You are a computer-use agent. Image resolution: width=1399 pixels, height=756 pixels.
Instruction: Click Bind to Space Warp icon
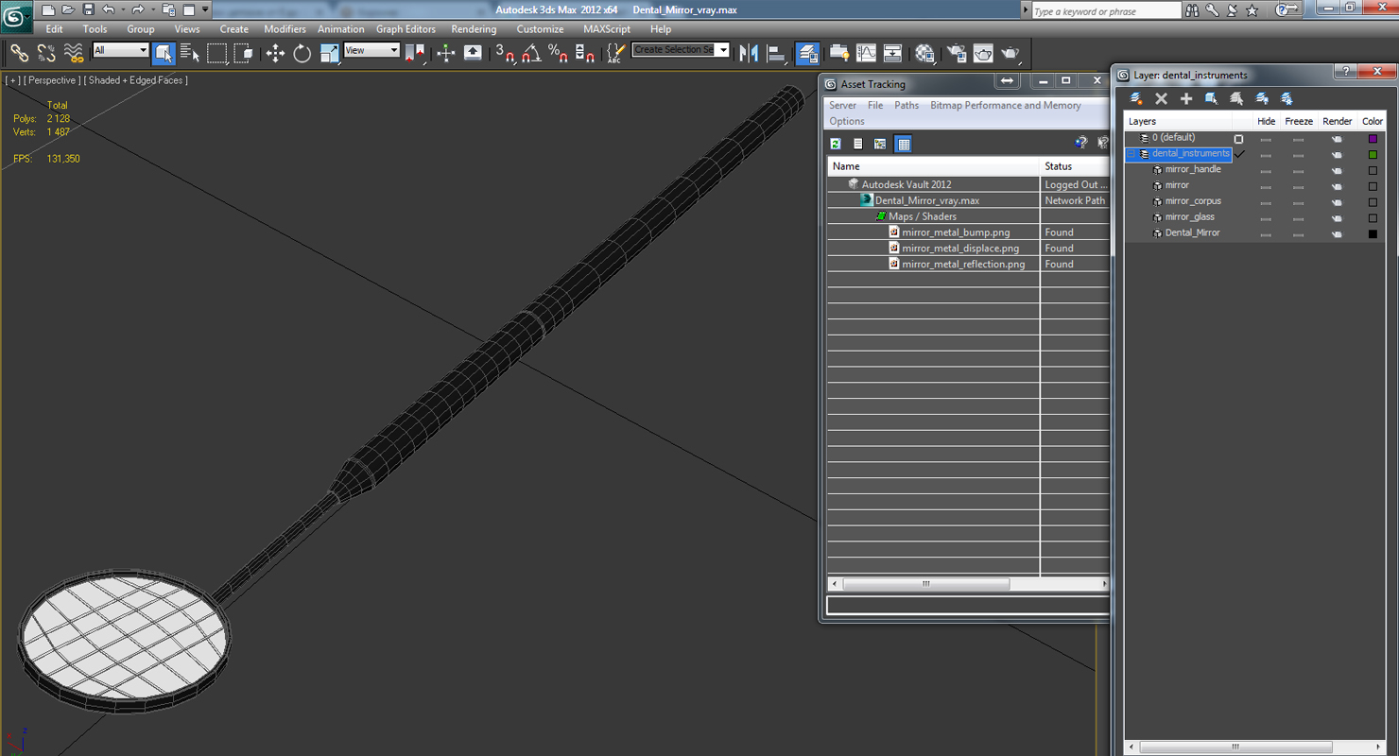coord(73,54)
